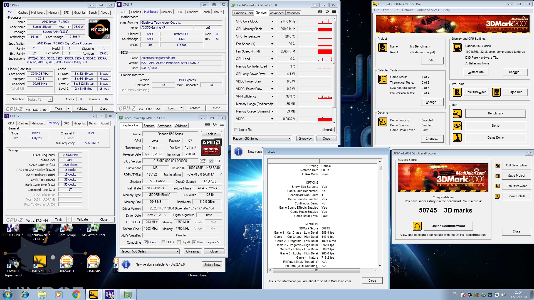The height and width of the screenshot is (300, 534).
Task: Open the Online Services menu in 3DMark2001
Action: point(427,10)
